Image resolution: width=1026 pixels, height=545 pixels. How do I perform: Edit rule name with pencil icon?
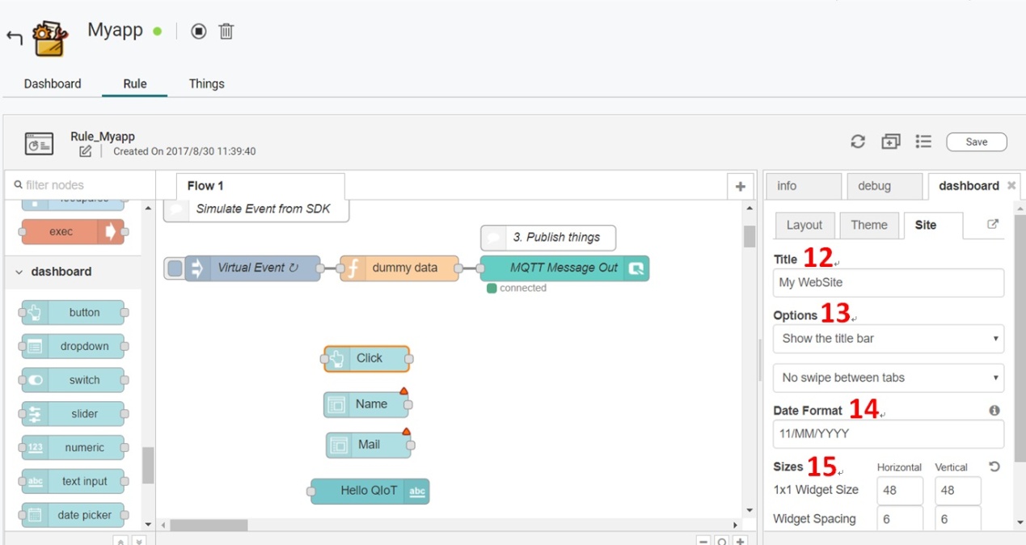coord(85,151)
